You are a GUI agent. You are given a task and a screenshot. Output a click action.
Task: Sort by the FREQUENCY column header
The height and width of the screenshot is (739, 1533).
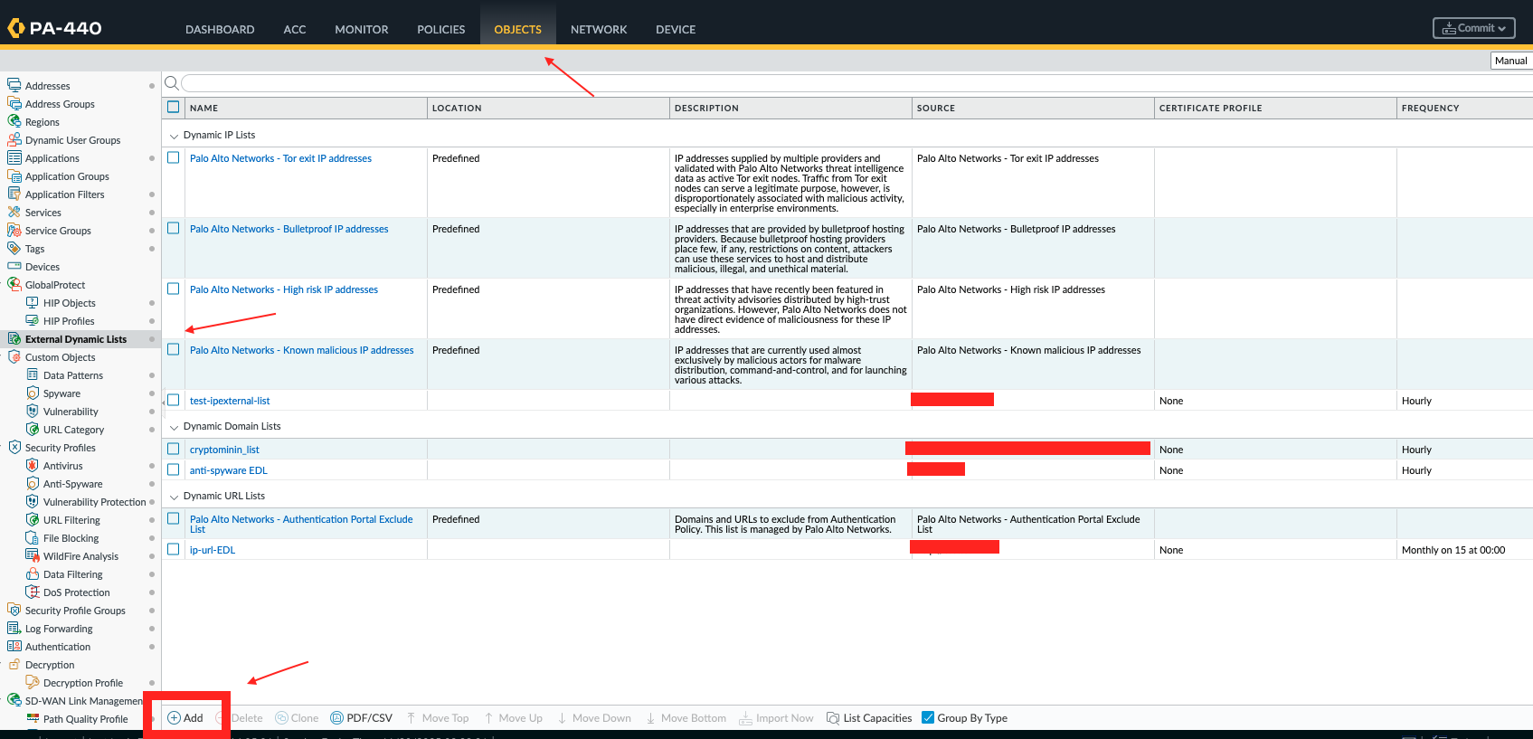(1430, 108)
